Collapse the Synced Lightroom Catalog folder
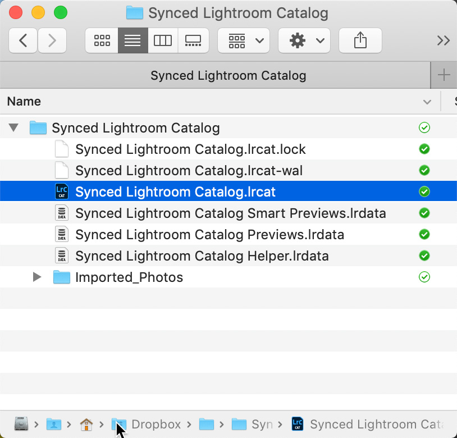The image size is (457, 438). point(13,127)
